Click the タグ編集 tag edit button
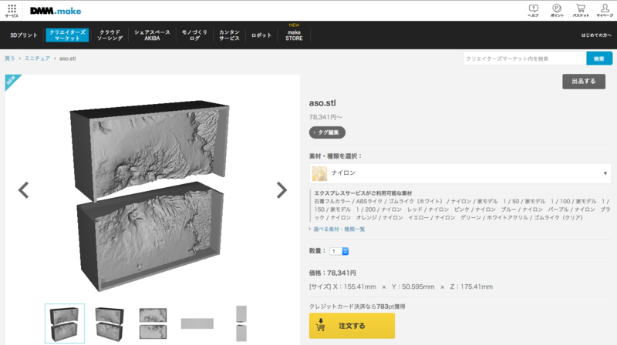Viewport: 617px width, 345px height. (x=327, y=132)
